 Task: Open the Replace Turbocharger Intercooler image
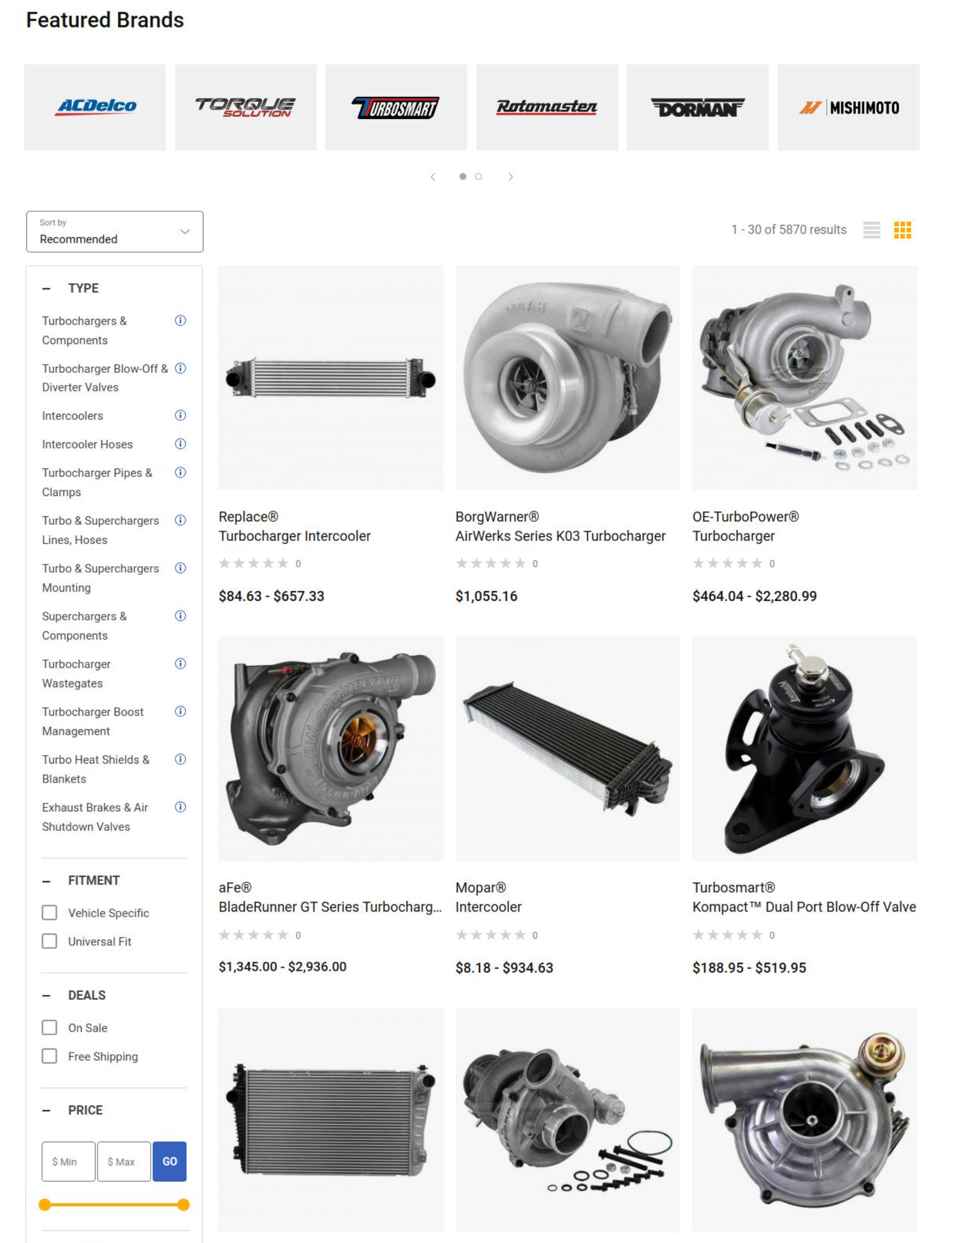[331, 378]
